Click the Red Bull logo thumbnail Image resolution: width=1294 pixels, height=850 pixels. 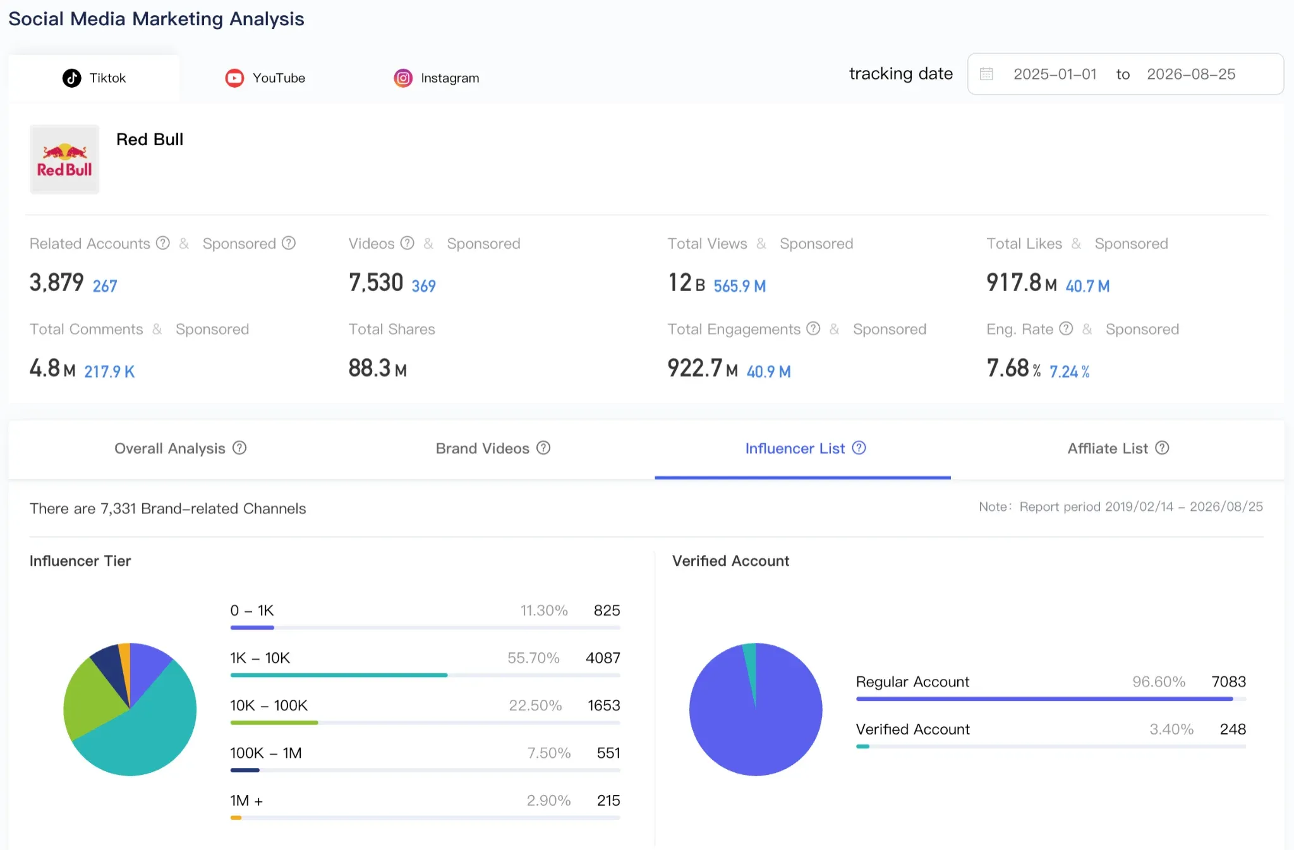tap(64, 159)
